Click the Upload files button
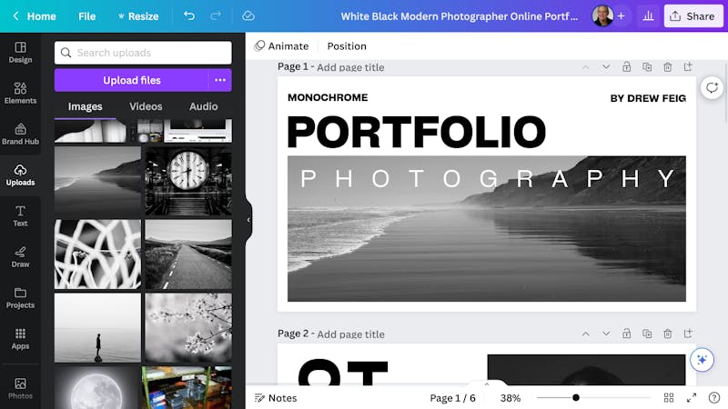 coord(132,80)
